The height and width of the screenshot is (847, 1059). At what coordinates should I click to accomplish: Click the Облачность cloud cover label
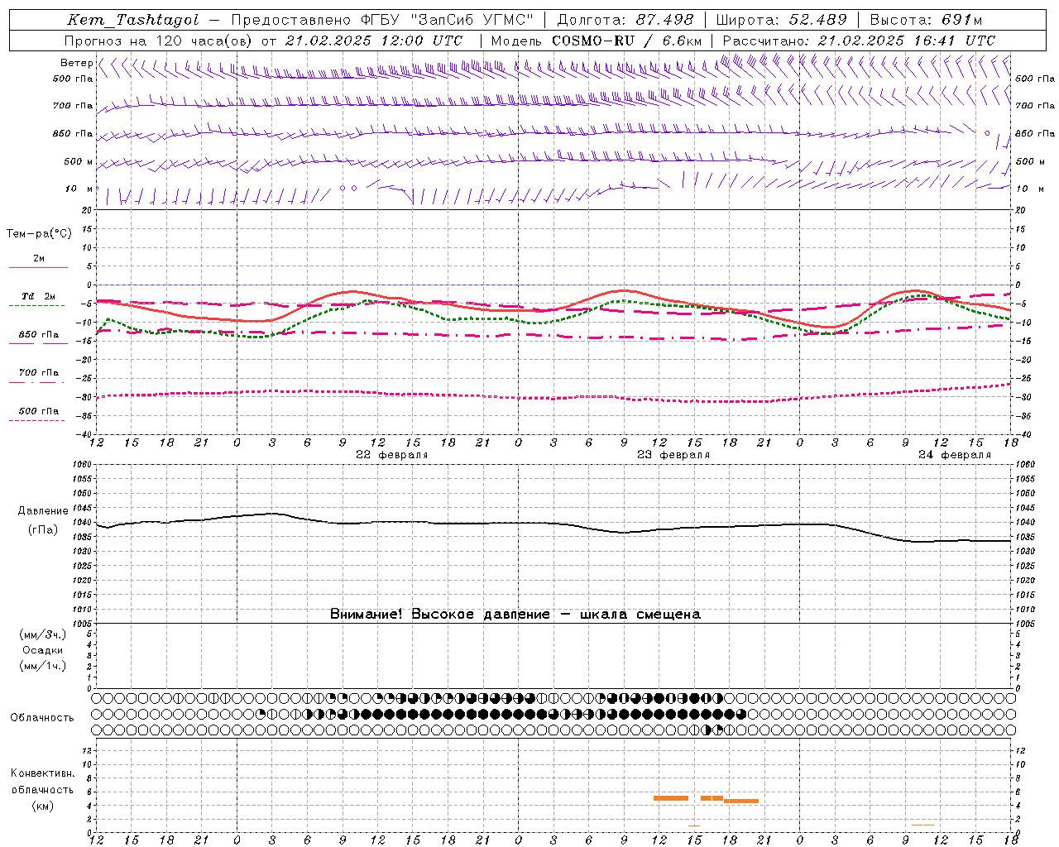click(x=42, y=718)
